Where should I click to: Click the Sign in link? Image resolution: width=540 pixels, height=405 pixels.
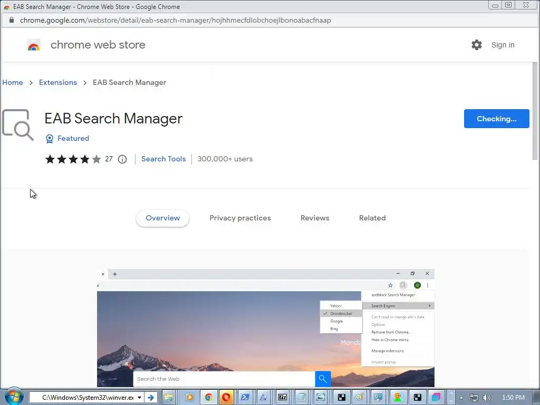click(503, 45)
